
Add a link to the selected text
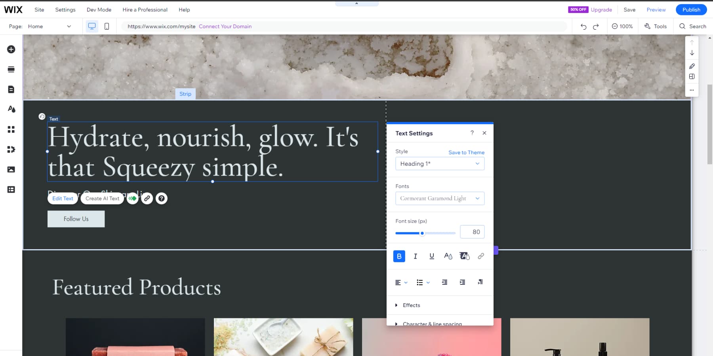point(480,256)
